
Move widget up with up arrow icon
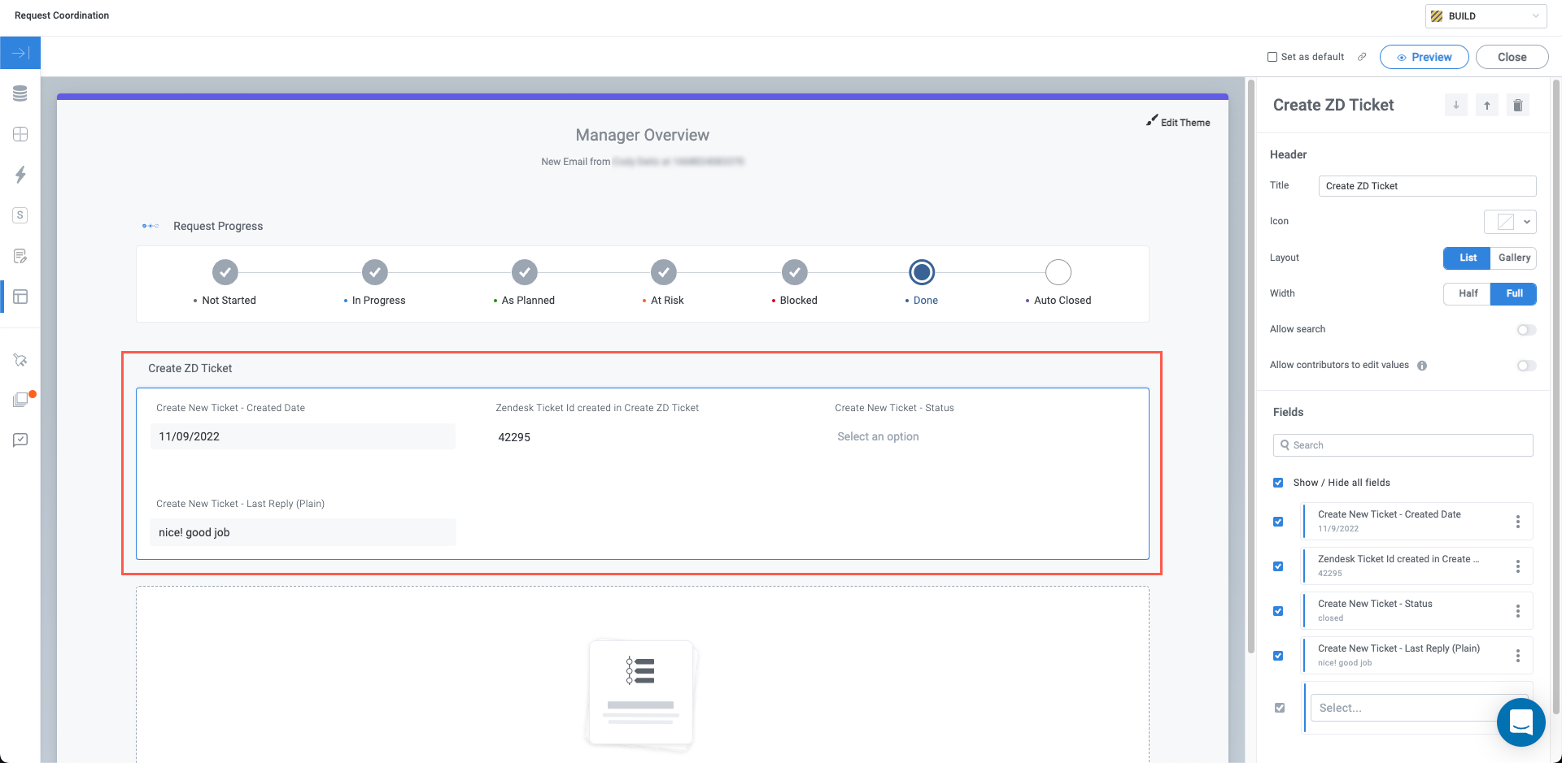pyautogui.click(x=1486, y=106)
